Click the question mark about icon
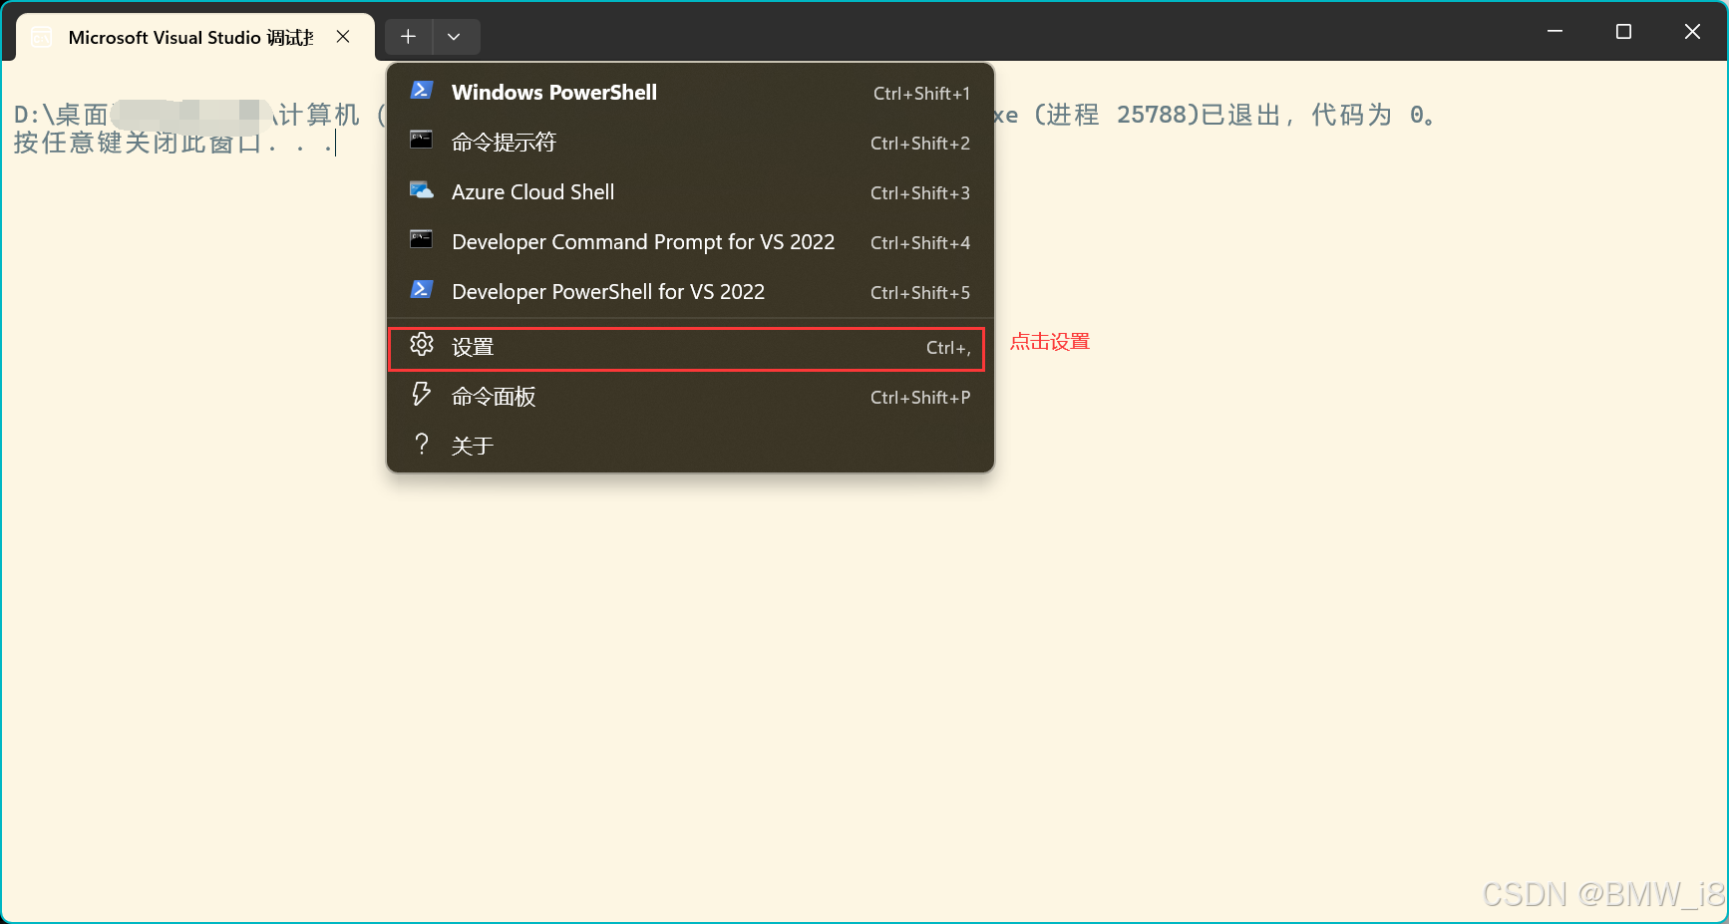 pyautogui.click(x=422, y=445)
